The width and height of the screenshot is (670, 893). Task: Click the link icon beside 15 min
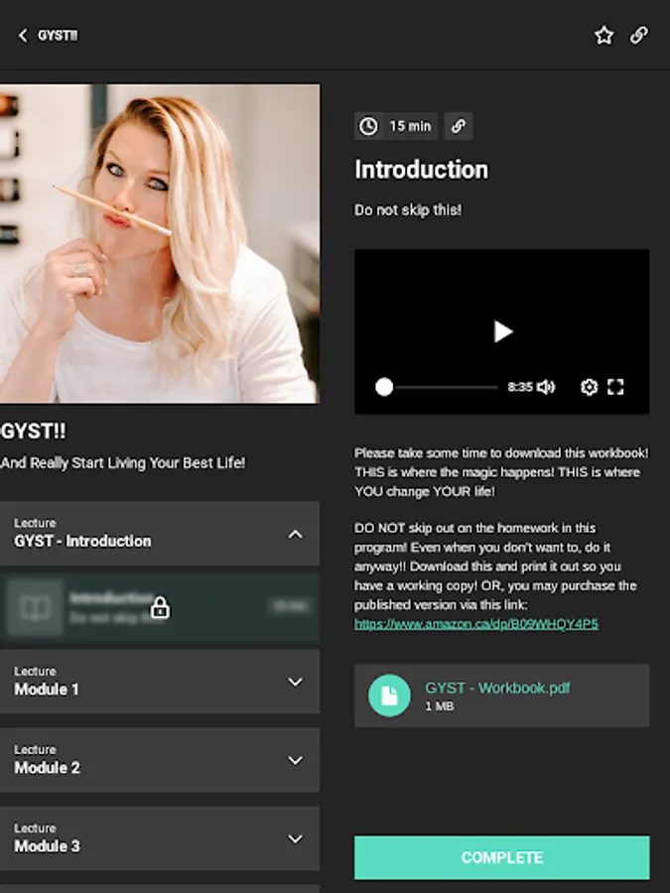pyautogui.click(x=459, y=126)
